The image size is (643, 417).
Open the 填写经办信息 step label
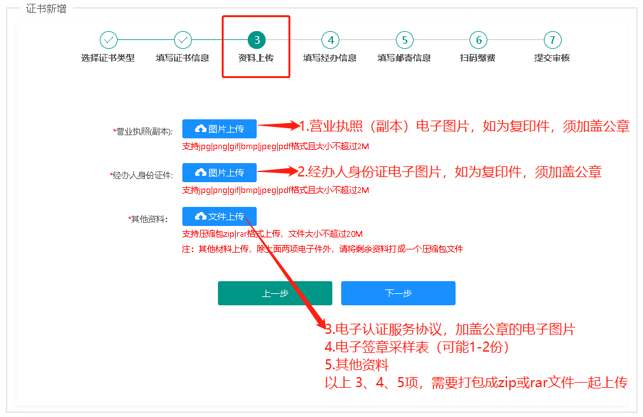coord(330,58)
